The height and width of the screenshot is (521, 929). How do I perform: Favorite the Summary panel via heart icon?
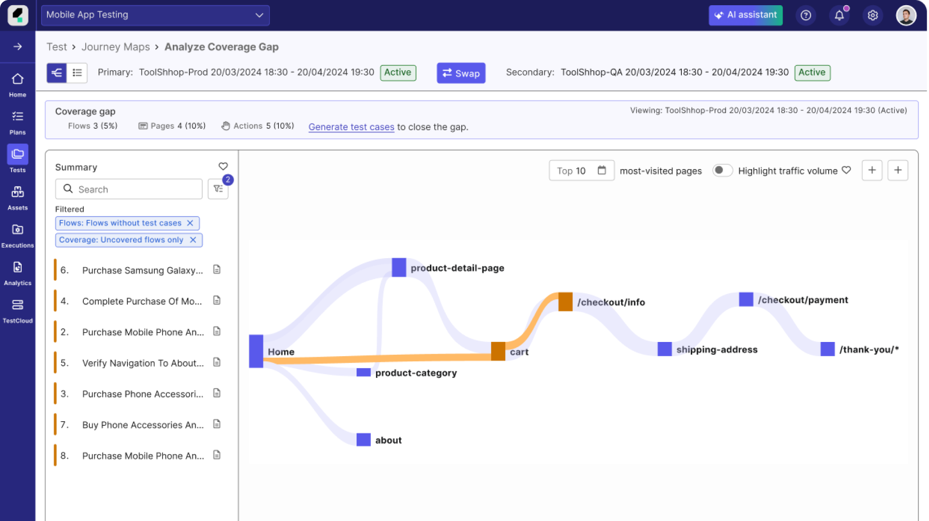click(223, 166)
